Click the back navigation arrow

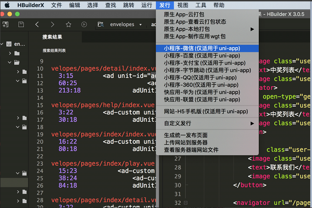pos(37,24)
